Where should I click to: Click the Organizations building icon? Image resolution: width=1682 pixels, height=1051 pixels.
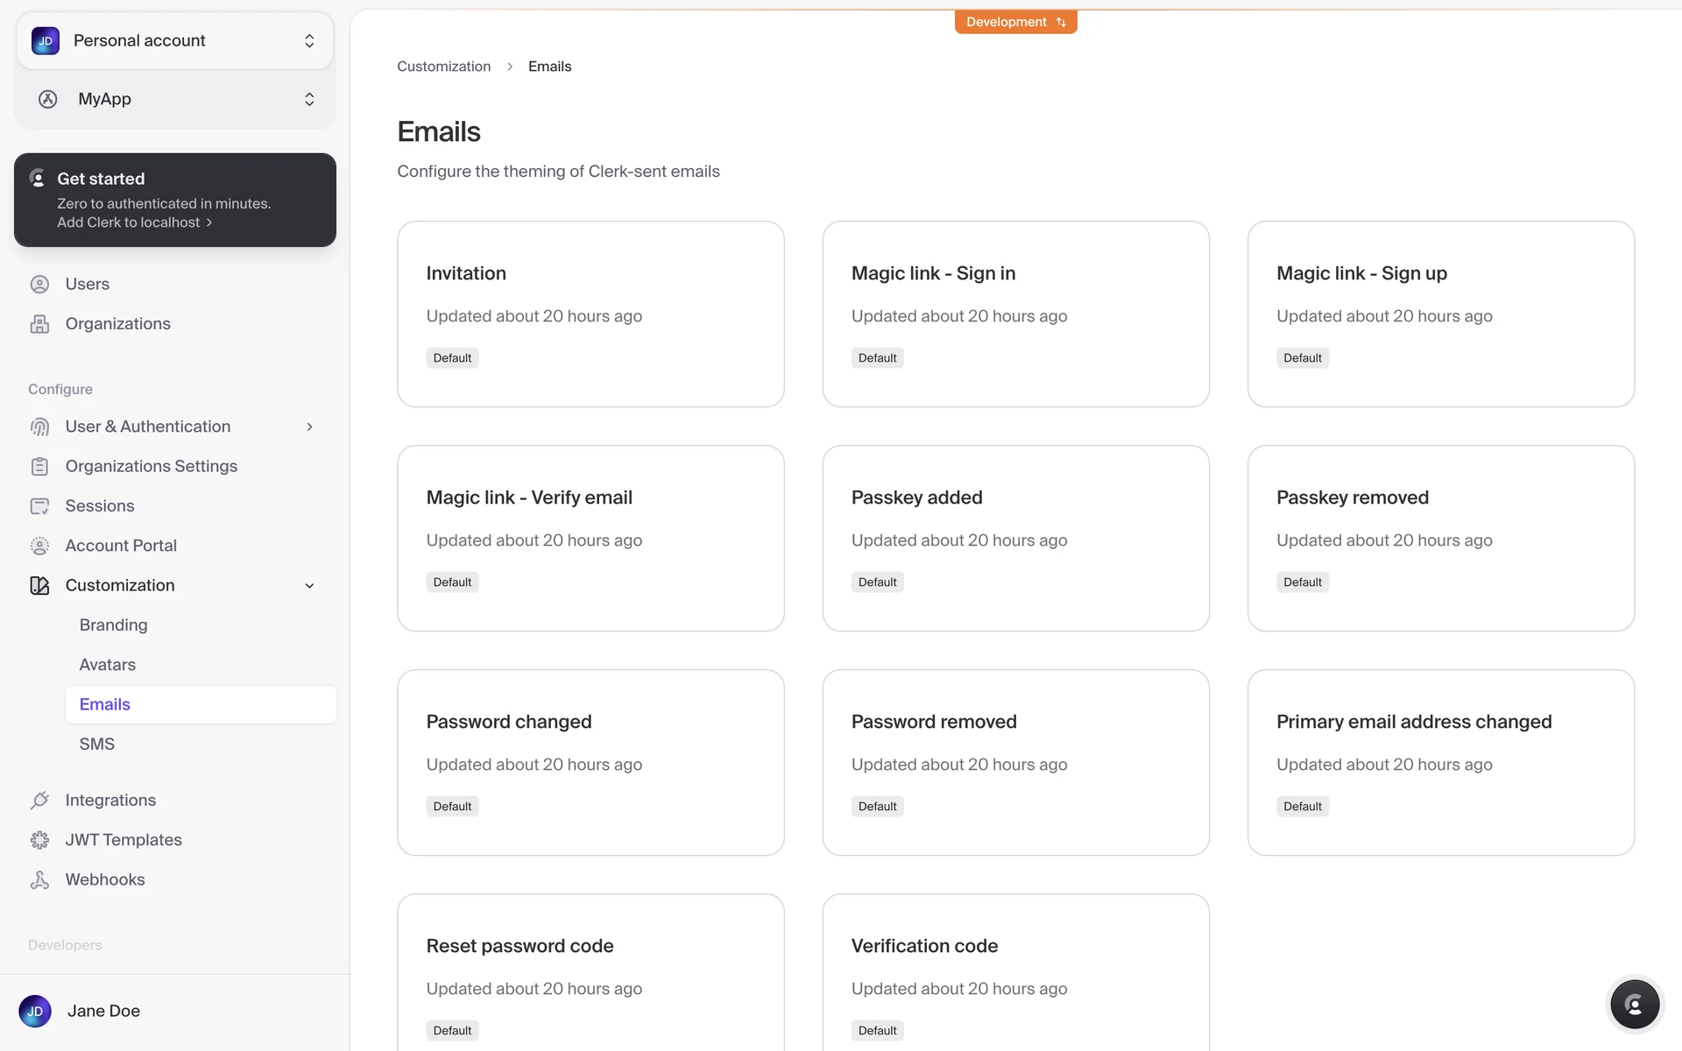(x=39, y=324)
